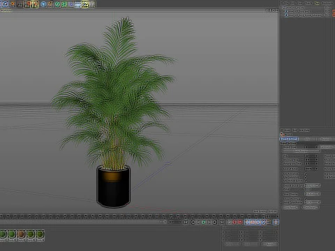Select the last green material sphere
This screenshot has width=335, height=251.
coord(40,234)
